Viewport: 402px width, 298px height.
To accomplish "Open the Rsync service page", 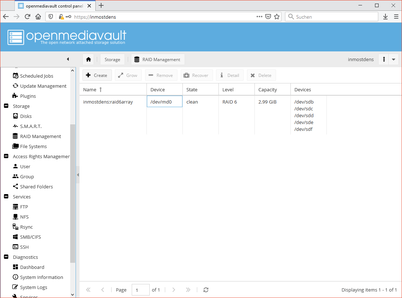I will point(27,226).
